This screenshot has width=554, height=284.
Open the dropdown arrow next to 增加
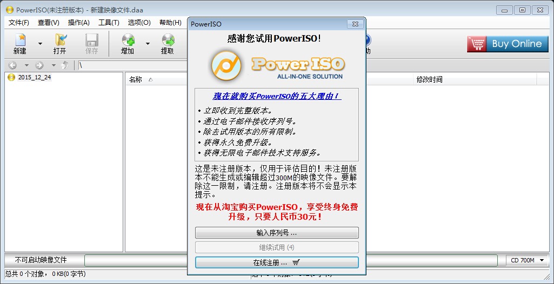(148, 44)
